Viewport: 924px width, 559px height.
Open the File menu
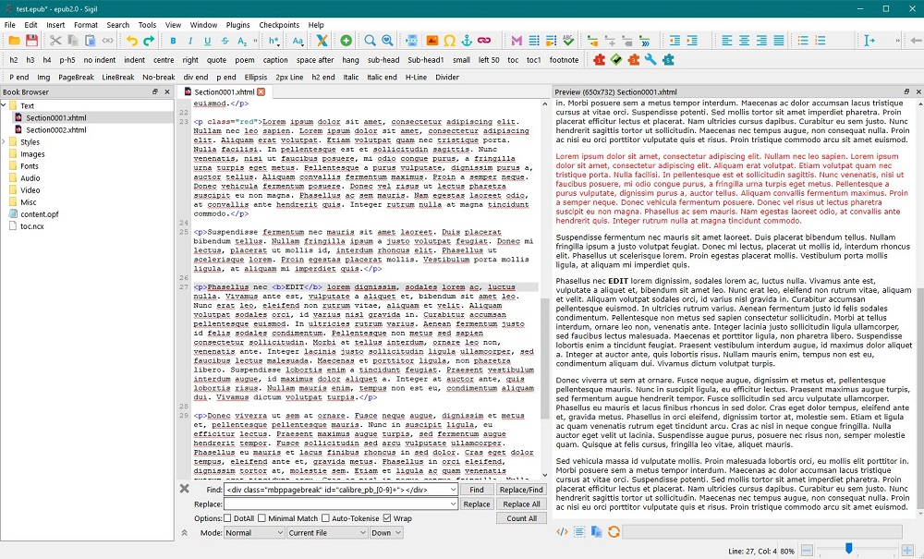(10, 25)
